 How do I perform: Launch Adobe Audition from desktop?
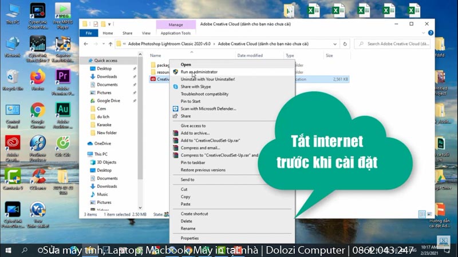pyautogui.click(x=62, y=113)
